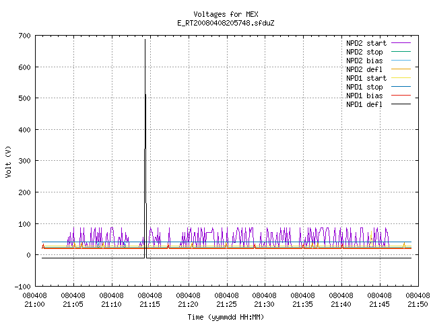Click the '21:10' x-axis time label
Screen dimensions: 431x323
pyautogui.click(x=111, y=304)
